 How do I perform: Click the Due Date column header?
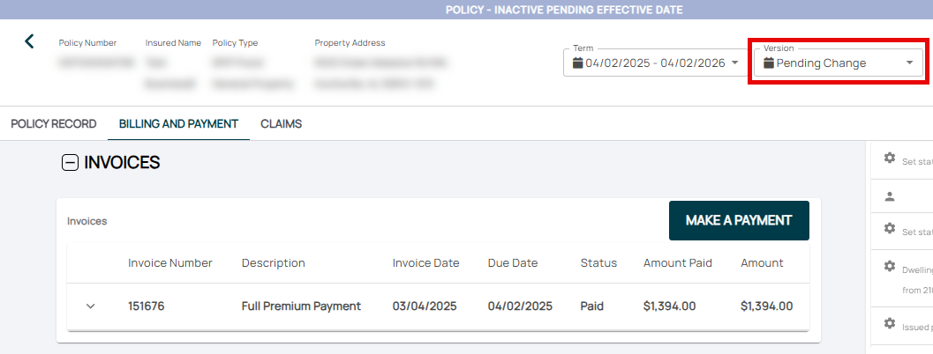coord(512,263)
